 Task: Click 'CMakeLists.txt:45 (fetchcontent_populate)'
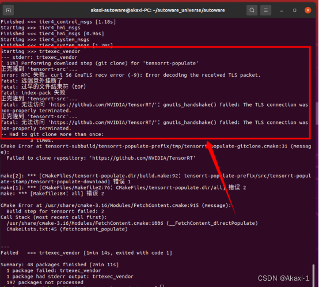[x=67, y=229]
